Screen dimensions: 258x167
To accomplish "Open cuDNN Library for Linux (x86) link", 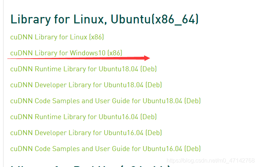I will [x=57, y=37].
